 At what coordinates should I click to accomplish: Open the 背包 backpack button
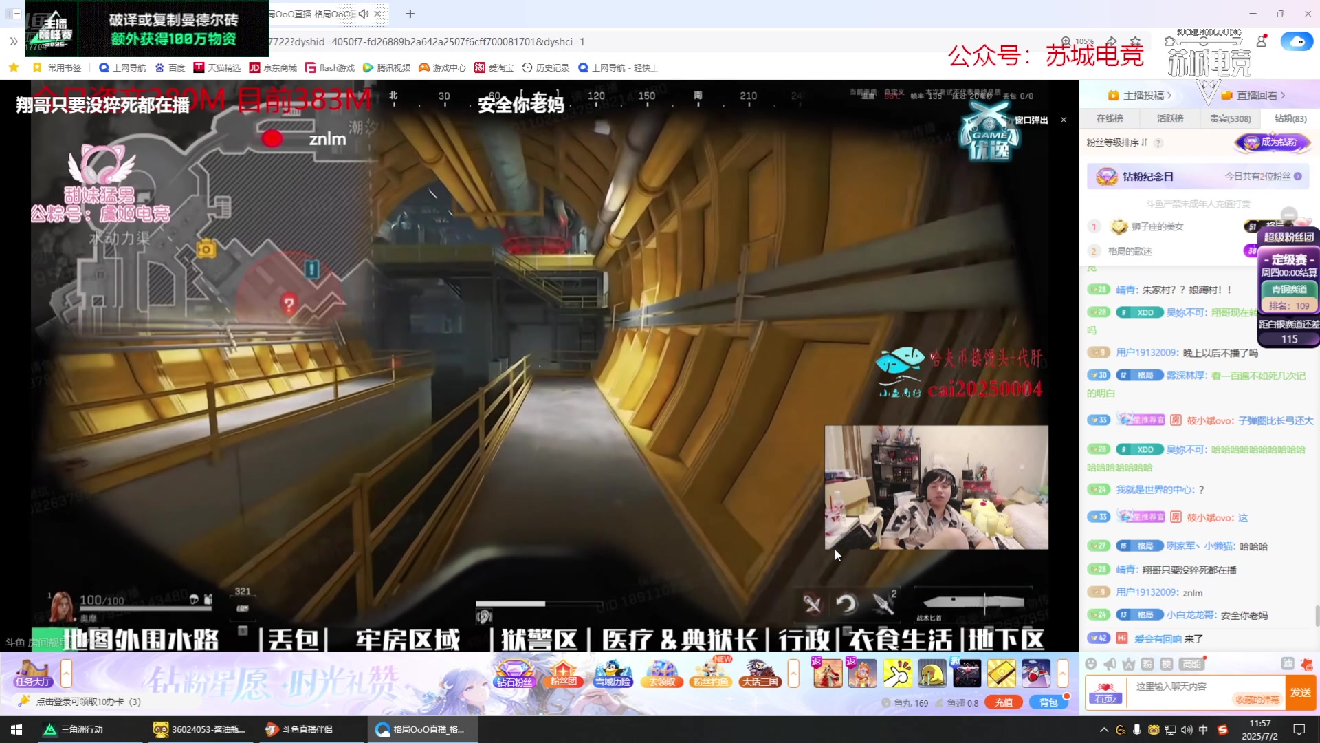(x=1048, y=702)
